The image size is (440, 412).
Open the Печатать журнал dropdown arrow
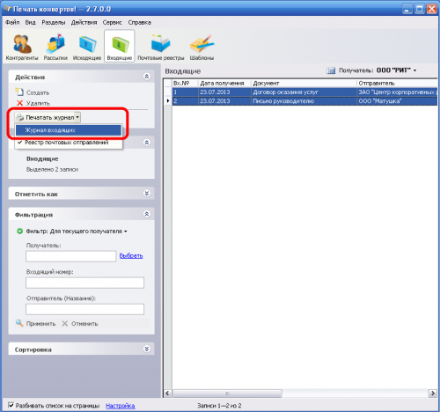click(x=77, y=117)
